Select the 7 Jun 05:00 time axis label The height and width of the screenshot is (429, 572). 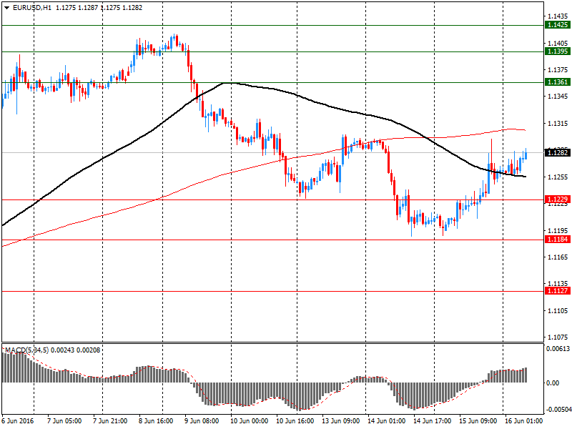[x=64, y=421]
